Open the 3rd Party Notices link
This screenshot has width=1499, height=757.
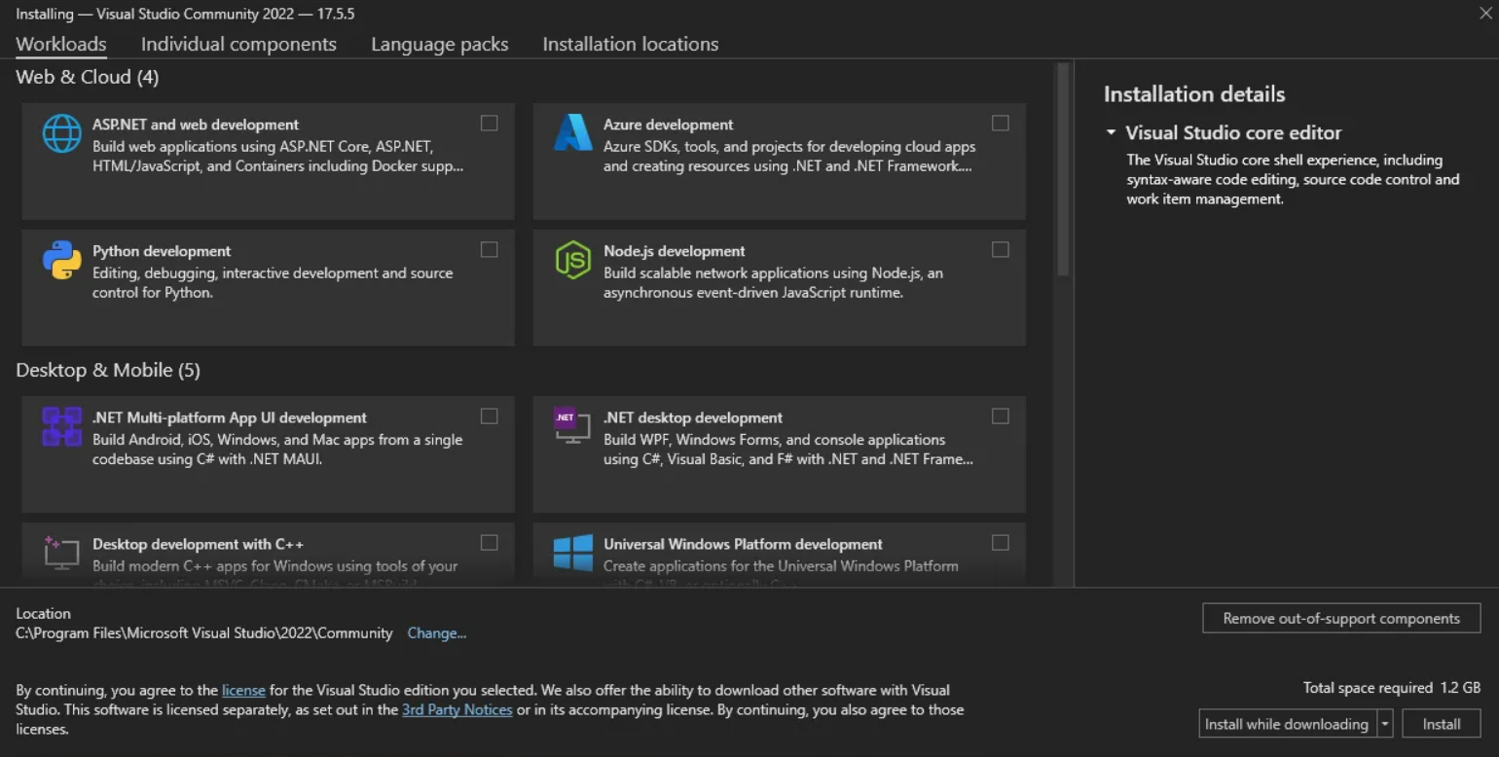pos(457,710)
